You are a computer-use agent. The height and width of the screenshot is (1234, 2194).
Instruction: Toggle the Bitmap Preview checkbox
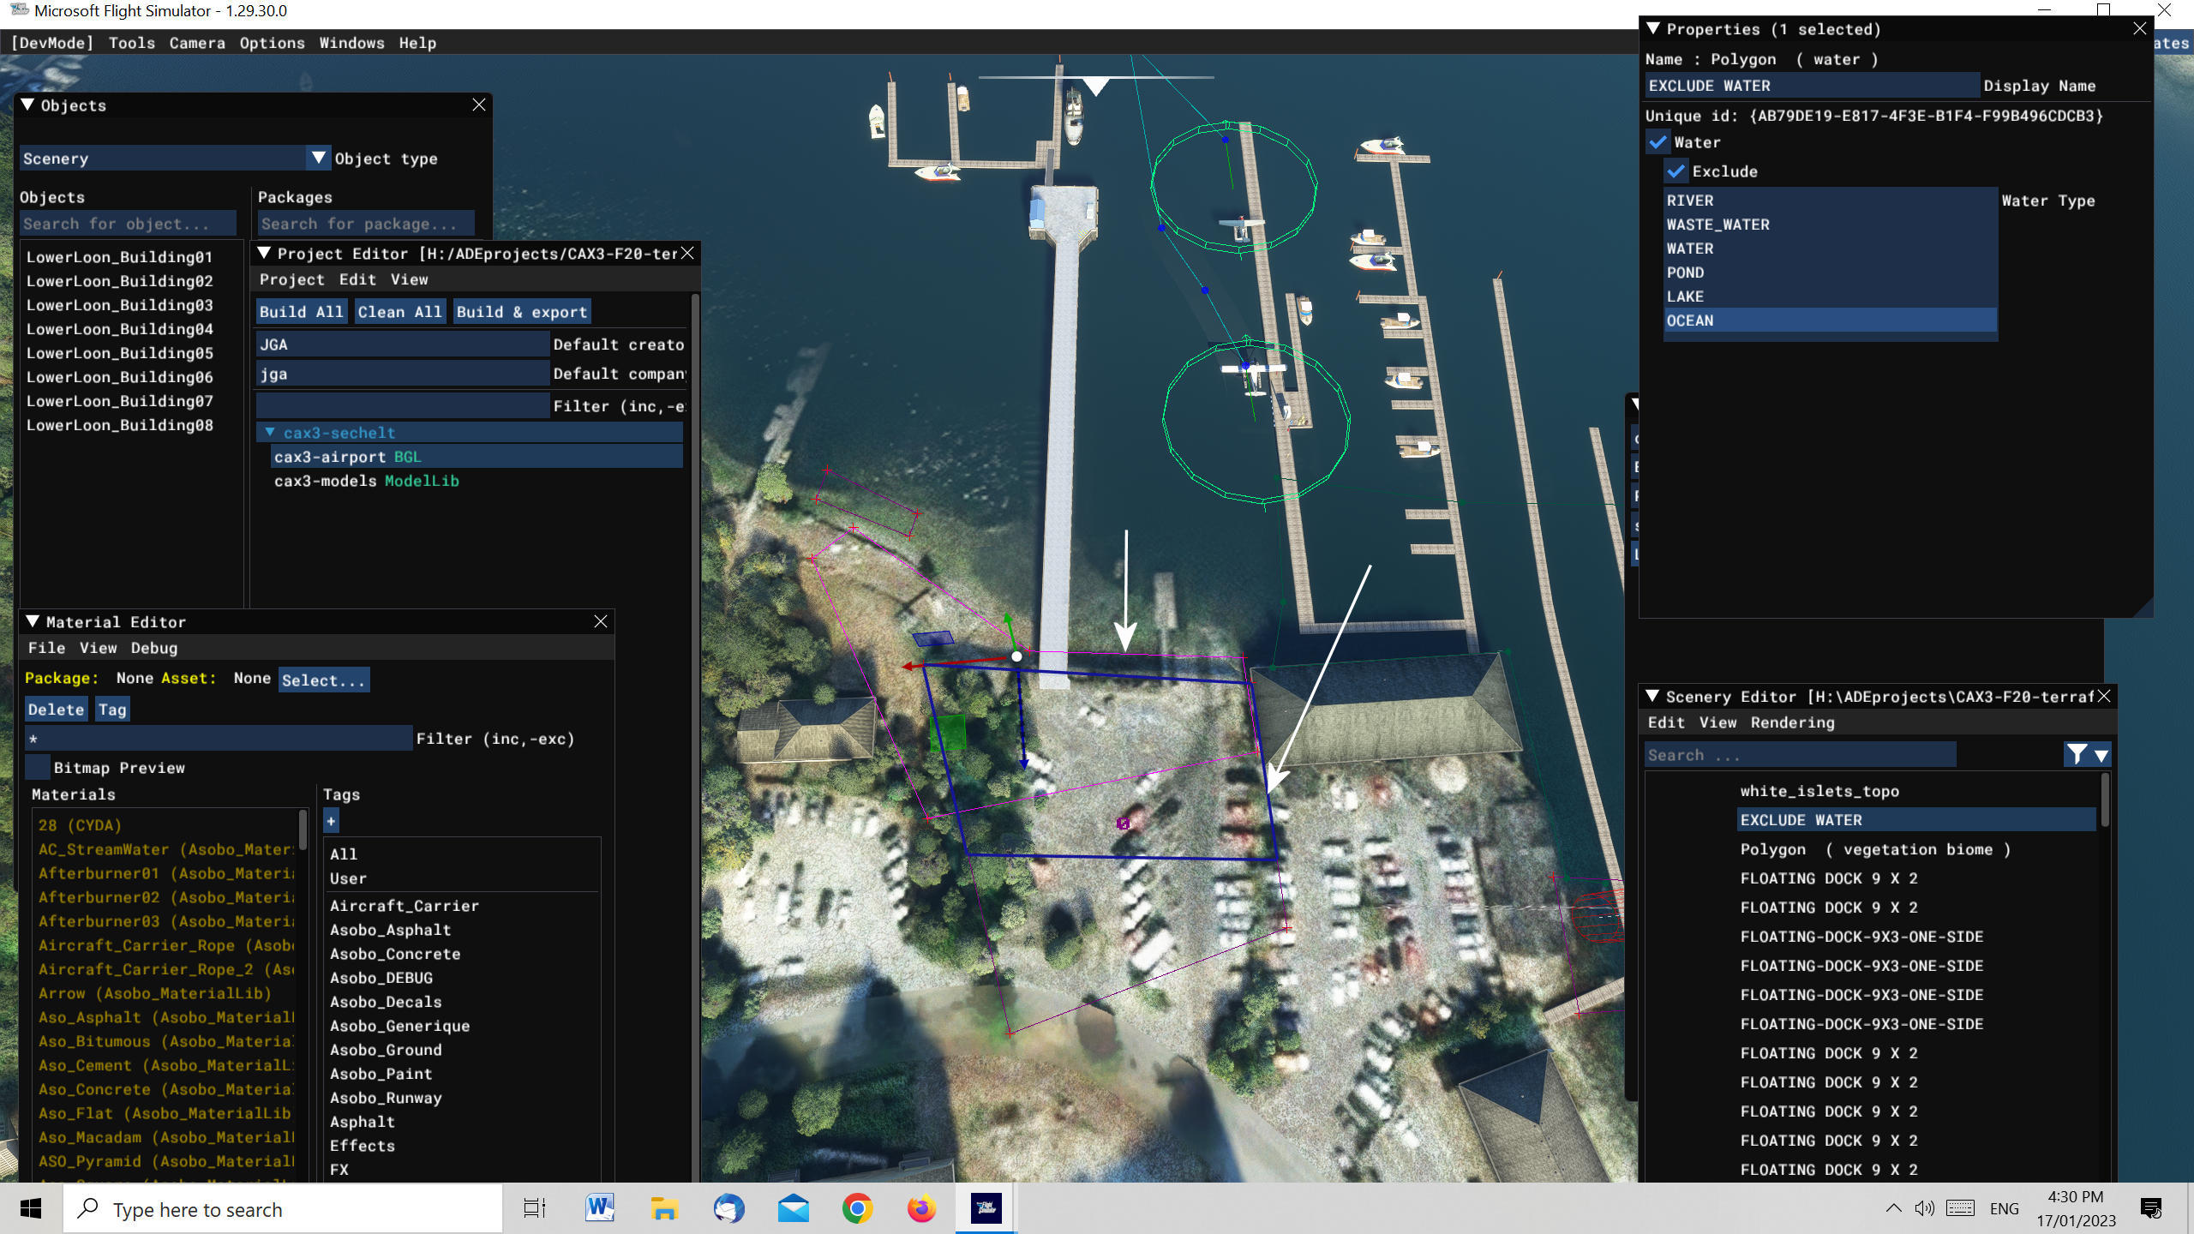[x=37, y=767]
